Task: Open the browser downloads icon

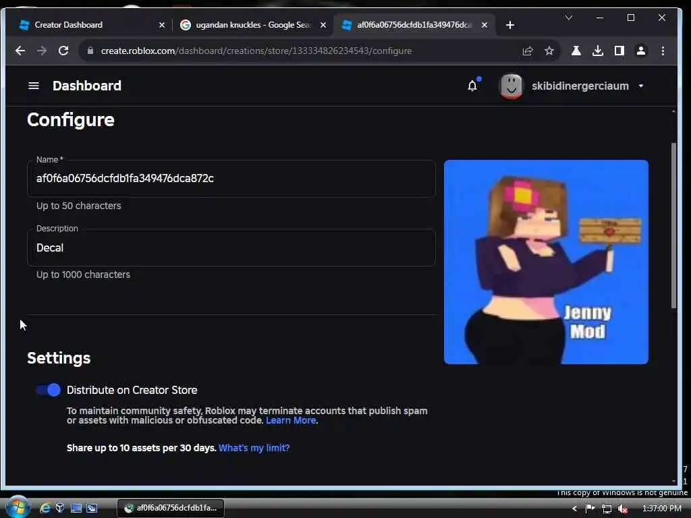Action: 598,51
